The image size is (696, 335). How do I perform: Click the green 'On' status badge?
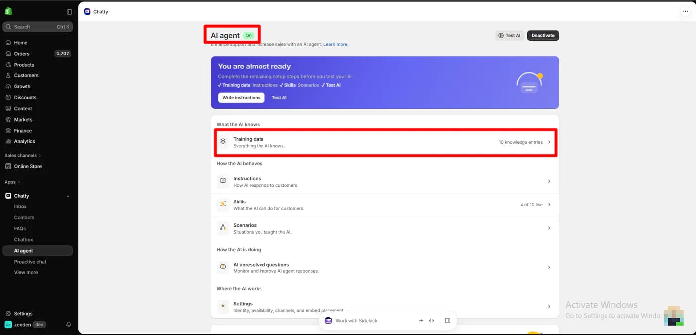[x=249, y=36]
